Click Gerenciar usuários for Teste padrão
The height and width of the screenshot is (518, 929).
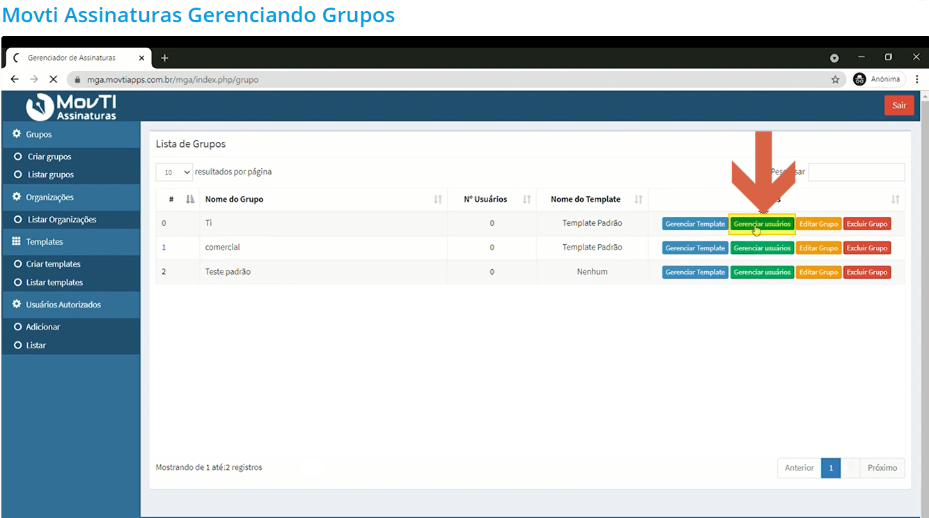click(762, 272)
